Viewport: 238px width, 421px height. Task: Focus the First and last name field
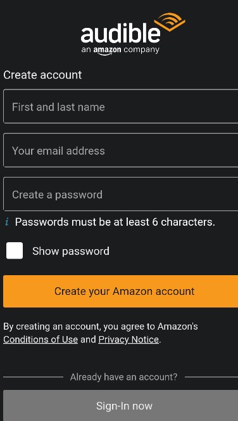121,107
